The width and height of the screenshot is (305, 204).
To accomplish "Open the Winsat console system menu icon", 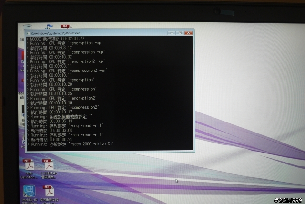I will [28, 33].
